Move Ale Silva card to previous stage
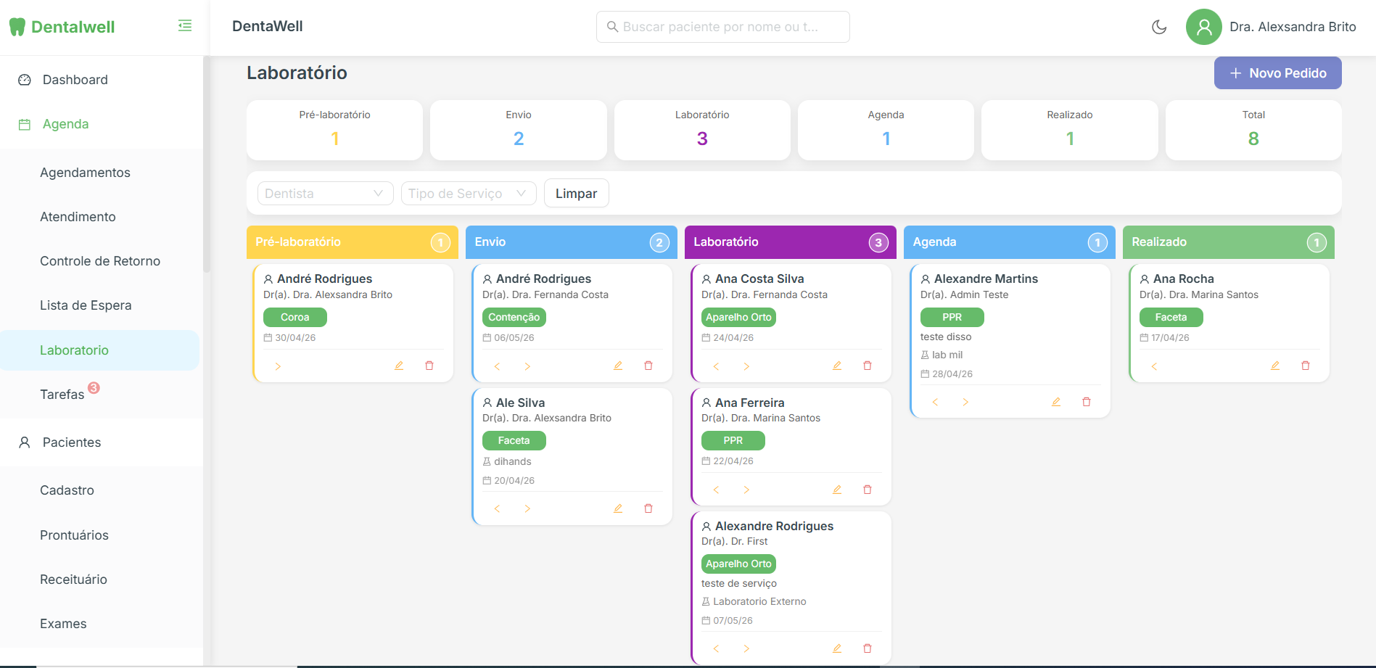Image resolution: width=1376 pixels, height=668 pixels. [497, 508]
